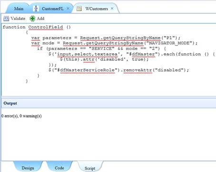The width and height of the screenshot is (216, 172).
Task: Click the green plus Add icon
Action: pos(32,19)
